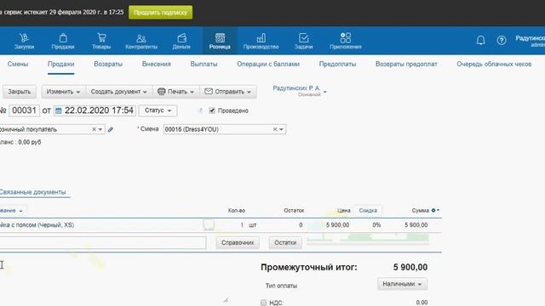Click the Закрыть button
This screenshot has width=545, height=306.
(20, 92)
